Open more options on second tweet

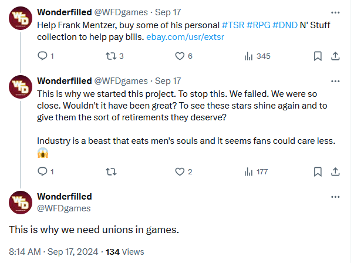point(335,80)
